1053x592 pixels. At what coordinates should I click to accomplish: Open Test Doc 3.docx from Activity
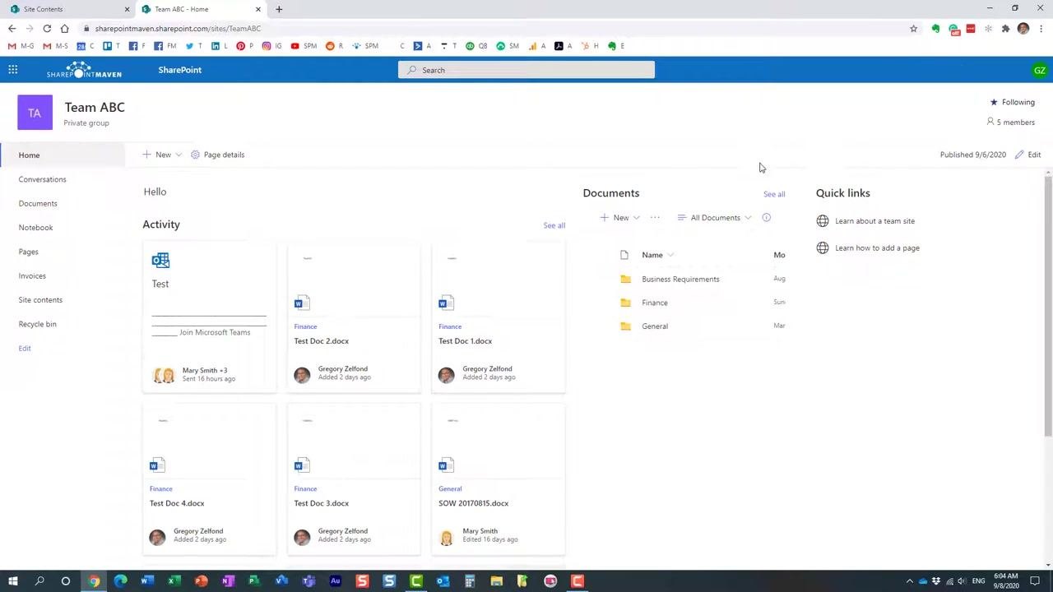coord(354,479)
